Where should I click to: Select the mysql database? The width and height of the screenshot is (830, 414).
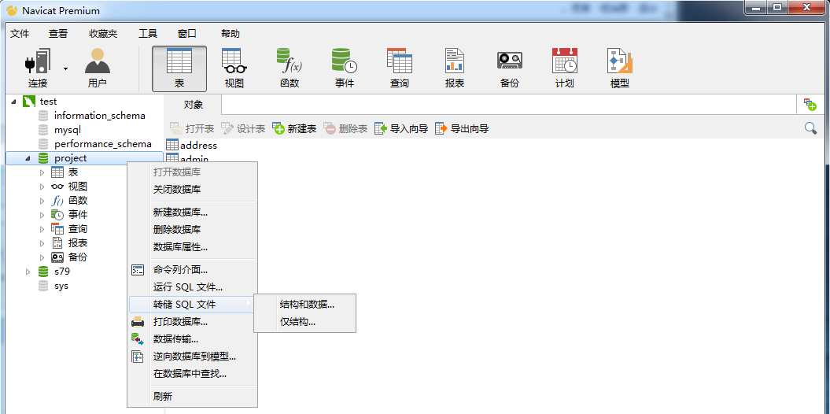[x=67, y=130]
